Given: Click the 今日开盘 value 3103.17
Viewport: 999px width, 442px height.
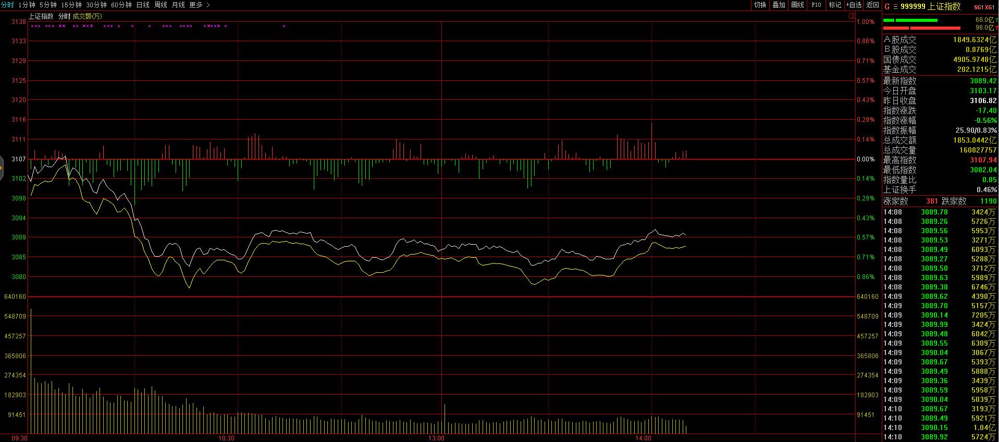Looking at the screenshot, I should pos(983,91).
